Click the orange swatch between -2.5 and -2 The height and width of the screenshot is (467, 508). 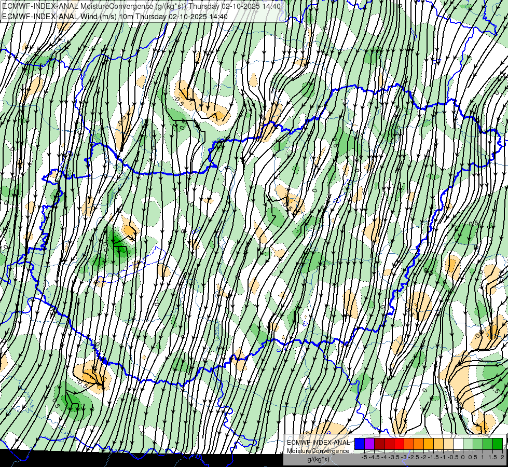pos(419,444)
